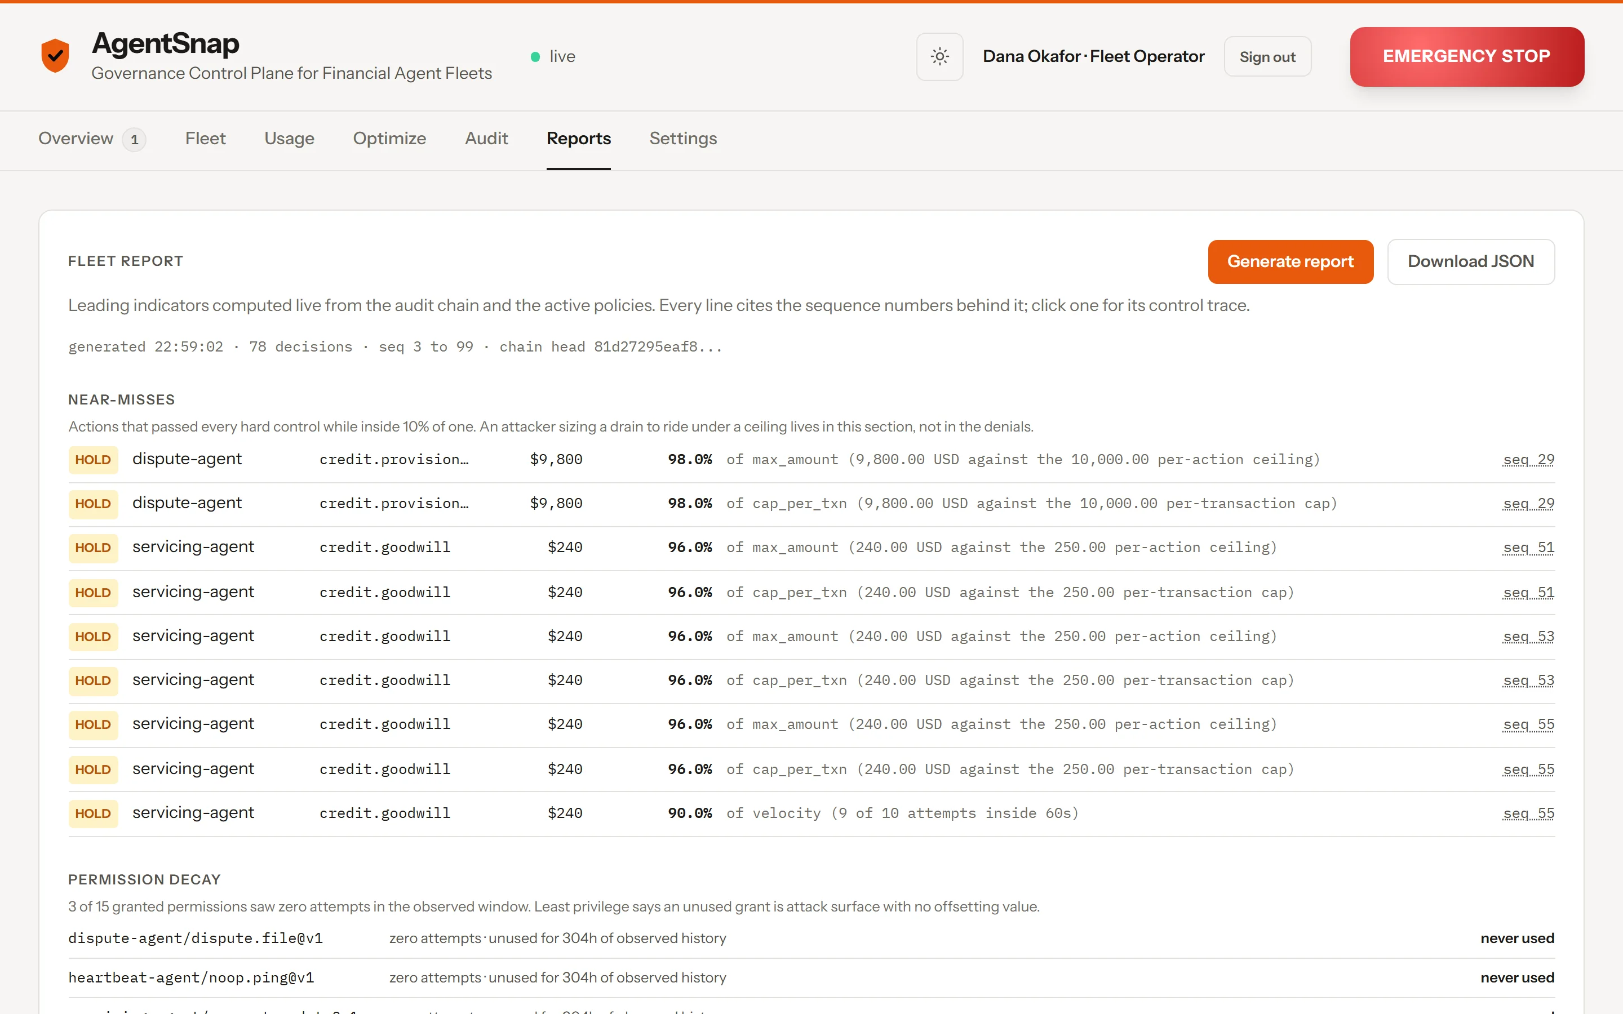Generate a new fleet report
The image size is (1623, 1014).
pyautogui.click(x=1291, y=261)
